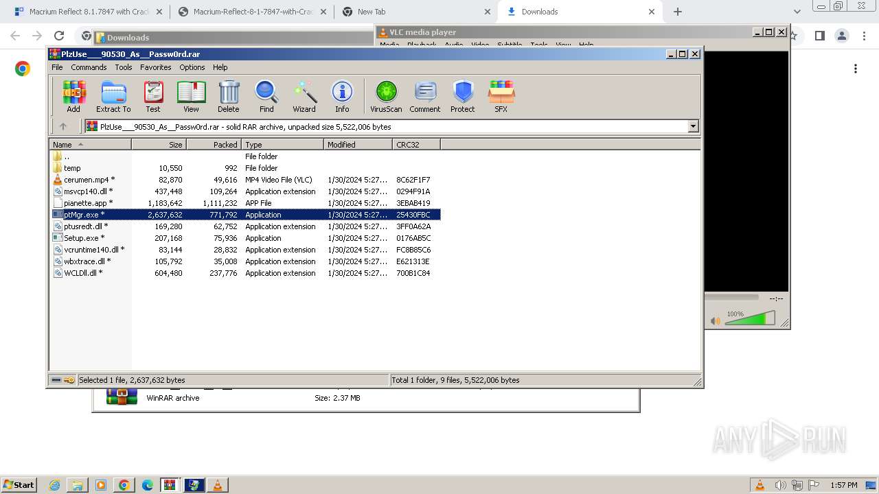The image size is (879, 494).
Task: Open Chrome from the taskbar
Action: pos(124,485)
